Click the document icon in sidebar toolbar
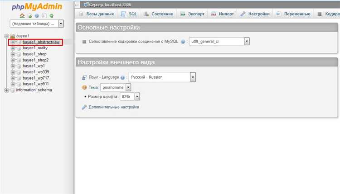Image resolution: width=340 pixels, height=194 pixels. (44, 16)
